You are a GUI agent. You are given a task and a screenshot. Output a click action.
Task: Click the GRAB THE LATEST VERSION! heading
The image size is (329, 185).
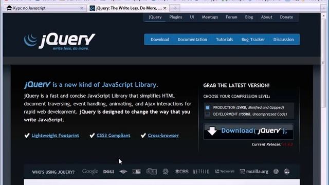[236, 85]
